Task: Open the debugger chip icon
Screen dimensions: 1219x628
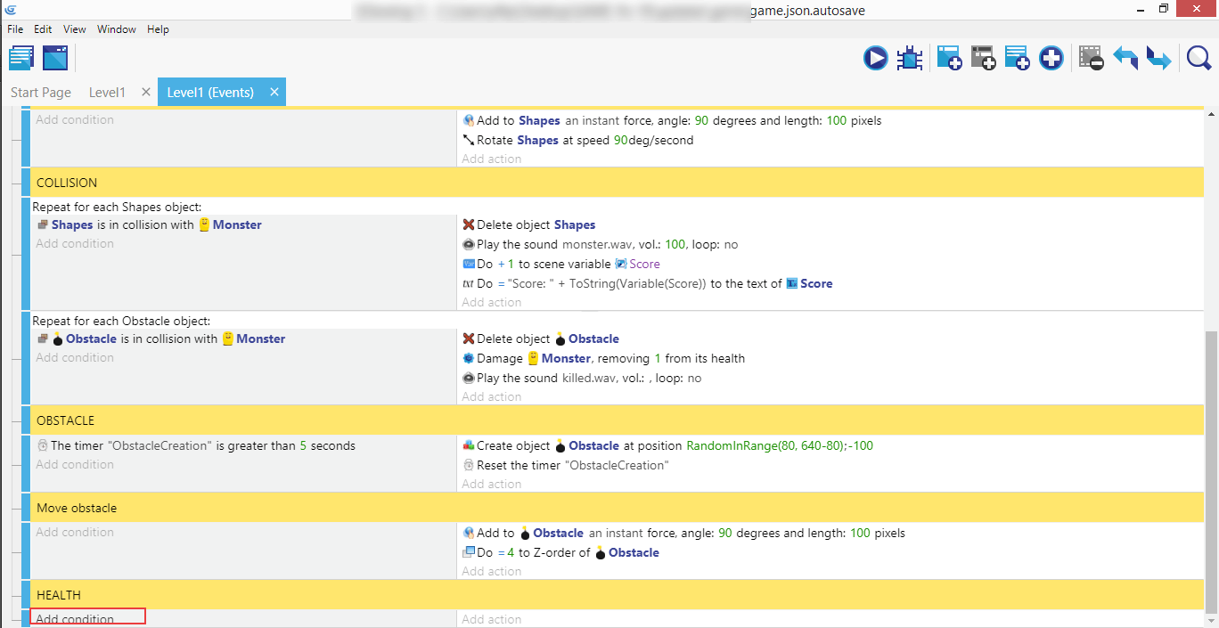Action: [x=909, y=59]
